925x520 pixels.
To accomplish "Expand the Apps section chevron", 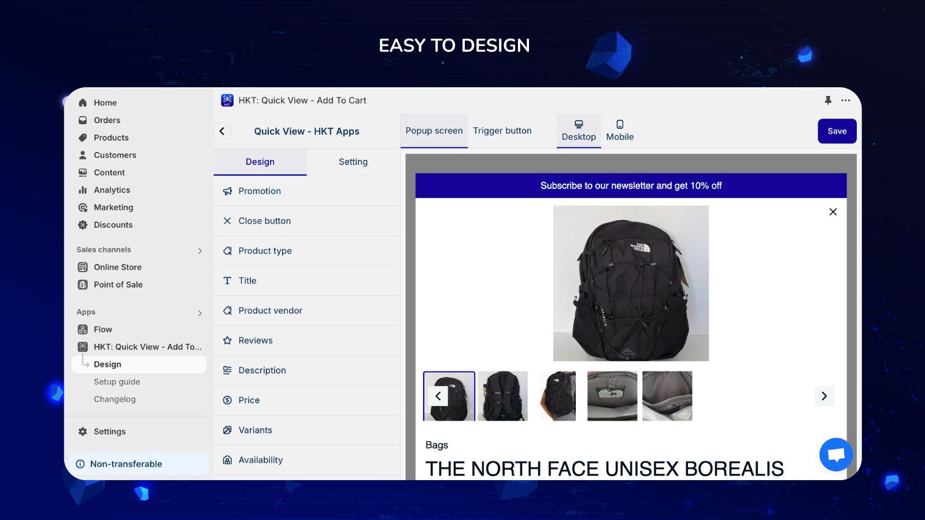I will tap(199, 313).
